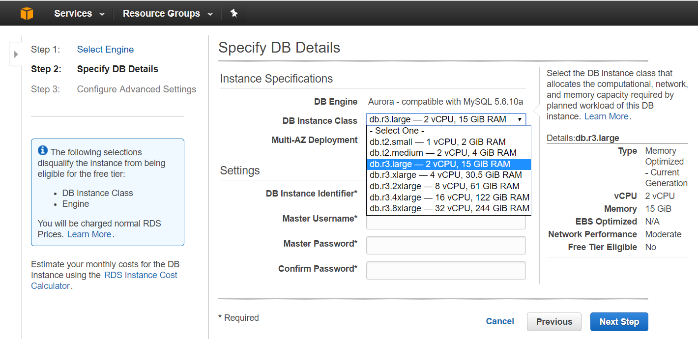Choose db.r3.2xlarge 61 GiB RAM option

[x=449, y=186]
